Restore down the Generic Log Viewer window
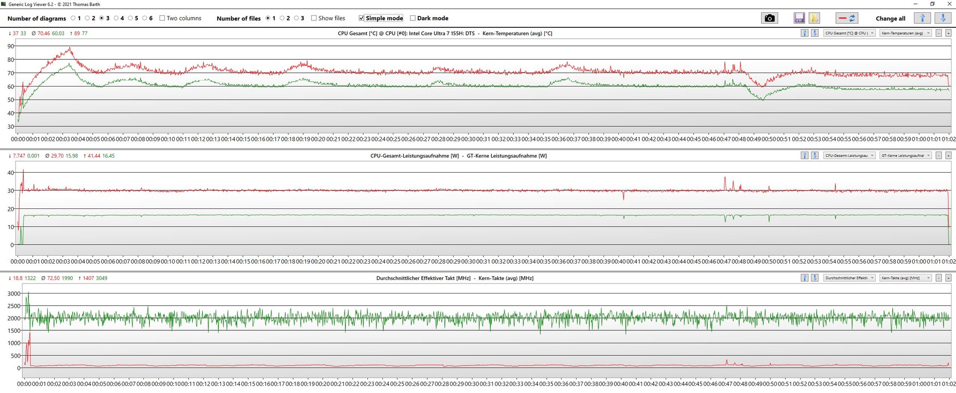This screenshot has height=393, width=956. point(932,4)
